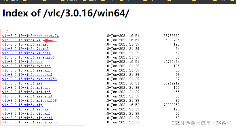The width and height of the screenshot is (236, 128).
Task: Open vlc-3.0.16-win64.7z.asc signature link
Action: tap(25, 44)
